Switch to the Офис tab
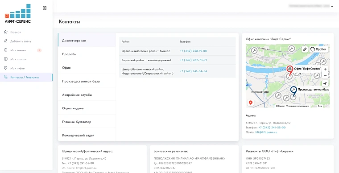 (87, 67)
